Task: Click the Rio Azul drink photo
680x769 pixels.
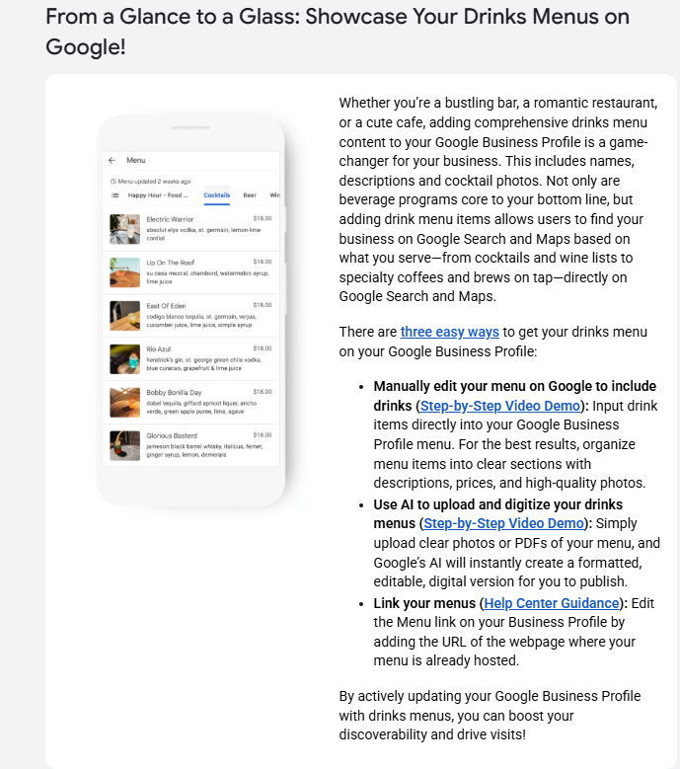Action: (125, 359)
